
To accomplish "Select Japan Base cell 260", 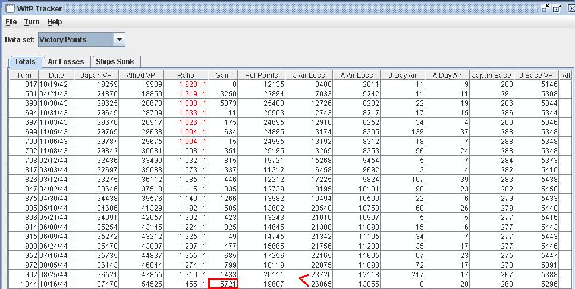I will click(491, 284).
